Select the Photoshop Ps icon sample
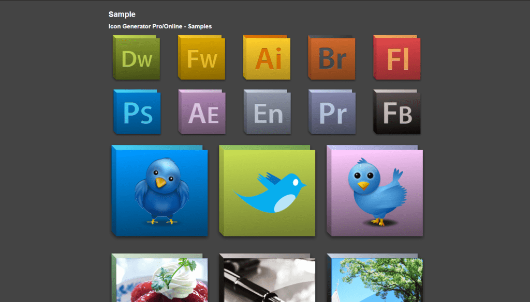Screen dimensions: 530x302 click(136, 112)
